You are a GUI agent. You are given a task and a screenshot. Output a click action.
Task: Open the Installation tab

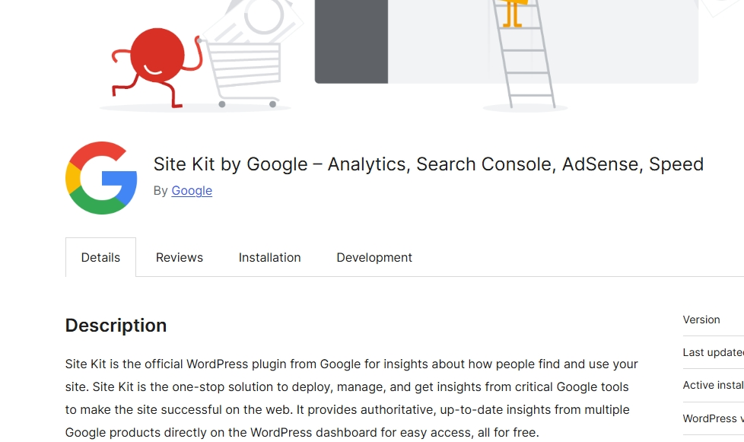(x=270, y=257)
